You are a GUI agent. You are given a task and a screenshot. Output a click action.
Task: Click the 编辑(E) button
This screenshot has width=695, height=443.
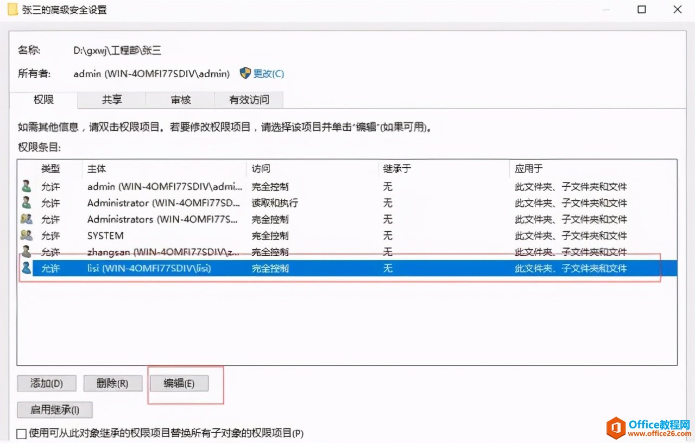(179, 383)
